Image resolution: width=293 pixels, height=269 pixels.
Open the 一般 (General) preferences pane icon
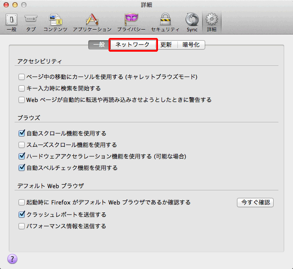click(11, 19)
